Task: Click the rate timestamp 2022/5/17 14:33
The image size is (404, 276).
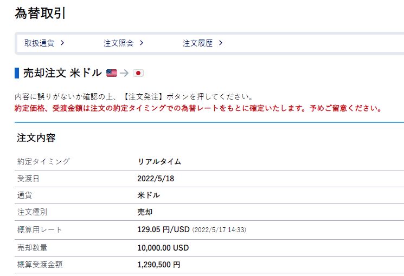Action: coord(219,230)
